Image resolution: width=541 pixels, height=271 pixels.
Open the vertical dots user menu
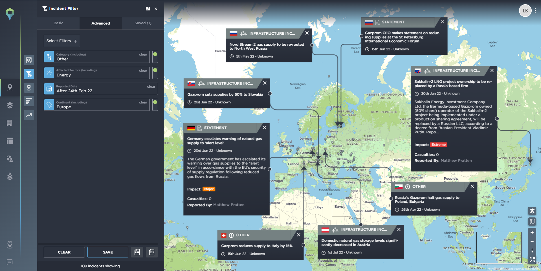(535, 11)
